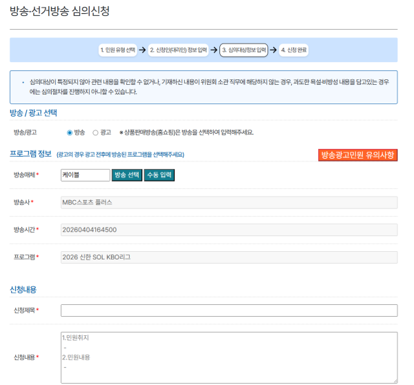Viewport: 414px width, 385px height.
Task: Select the 방송 radio button
Action: pyautogui.click(x=70, y=132)
